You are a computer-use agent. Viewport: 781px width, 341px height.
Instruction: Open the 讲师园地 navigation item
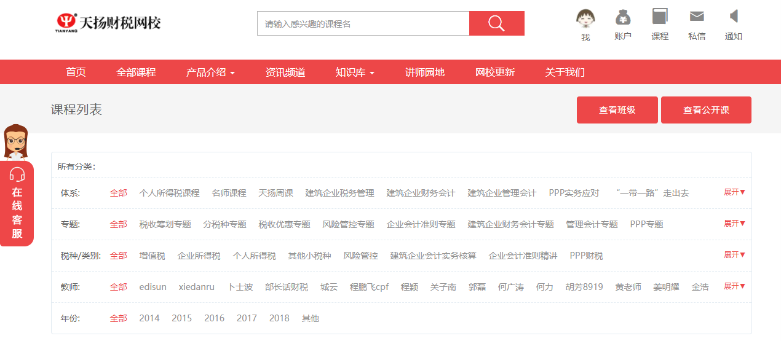click(424, 73)
